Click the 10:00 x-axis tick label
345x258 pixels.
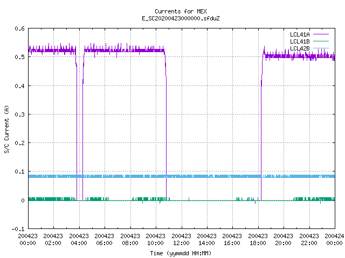155,243
